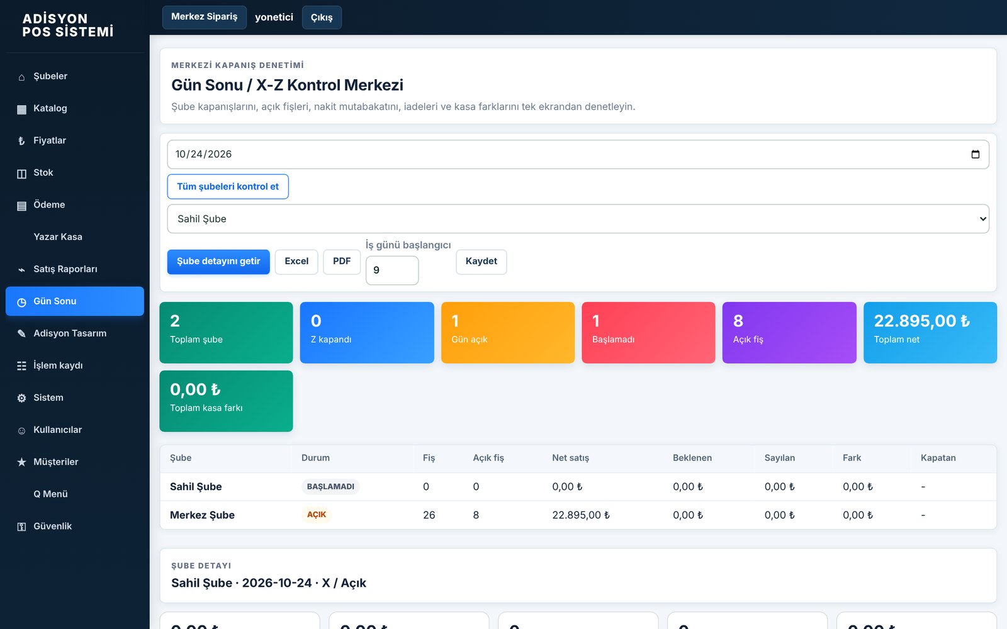Click the AÇIK status badge
Viewport: 1007px width, 629px height.
317,515
